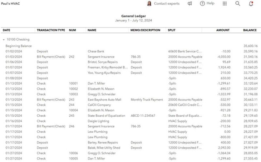Click the BALANCE column header
Image resolution: width=261 pixels, height=162 pixels.
250,30
